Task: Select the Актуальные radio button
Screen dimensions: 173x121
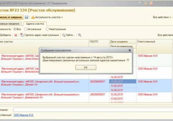Action: pyautogui.click(x=26, y=29)
